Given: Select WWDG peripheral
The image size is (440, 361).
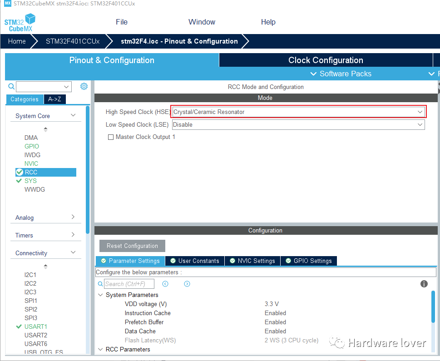Looking at the screenshot, I should (35, 189).
